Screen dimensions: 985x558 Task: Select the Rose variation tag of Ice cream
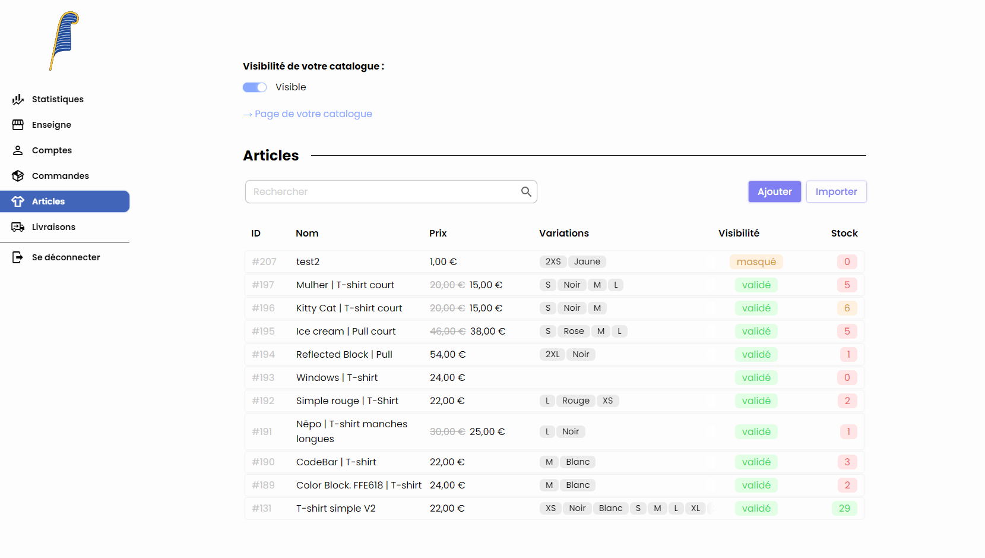[574, 331]
